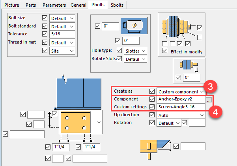Click the Tolerance 5/16 input field
This screenshot has height=166, width=237.
click(62, 34)
